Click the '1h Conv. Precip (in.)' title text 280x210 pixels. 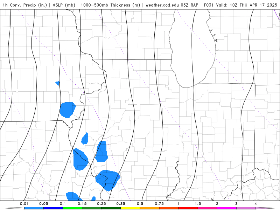[x=25, y=5]
